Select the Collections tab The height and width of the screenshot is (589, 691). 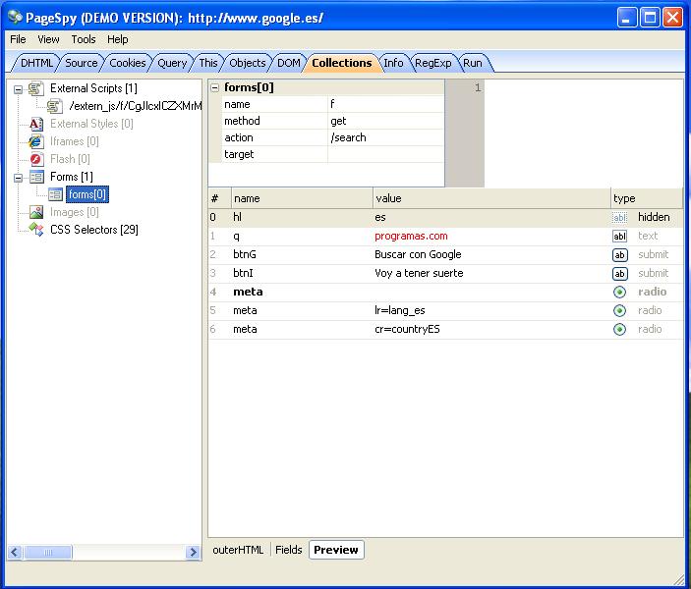(x=342, y=63)
